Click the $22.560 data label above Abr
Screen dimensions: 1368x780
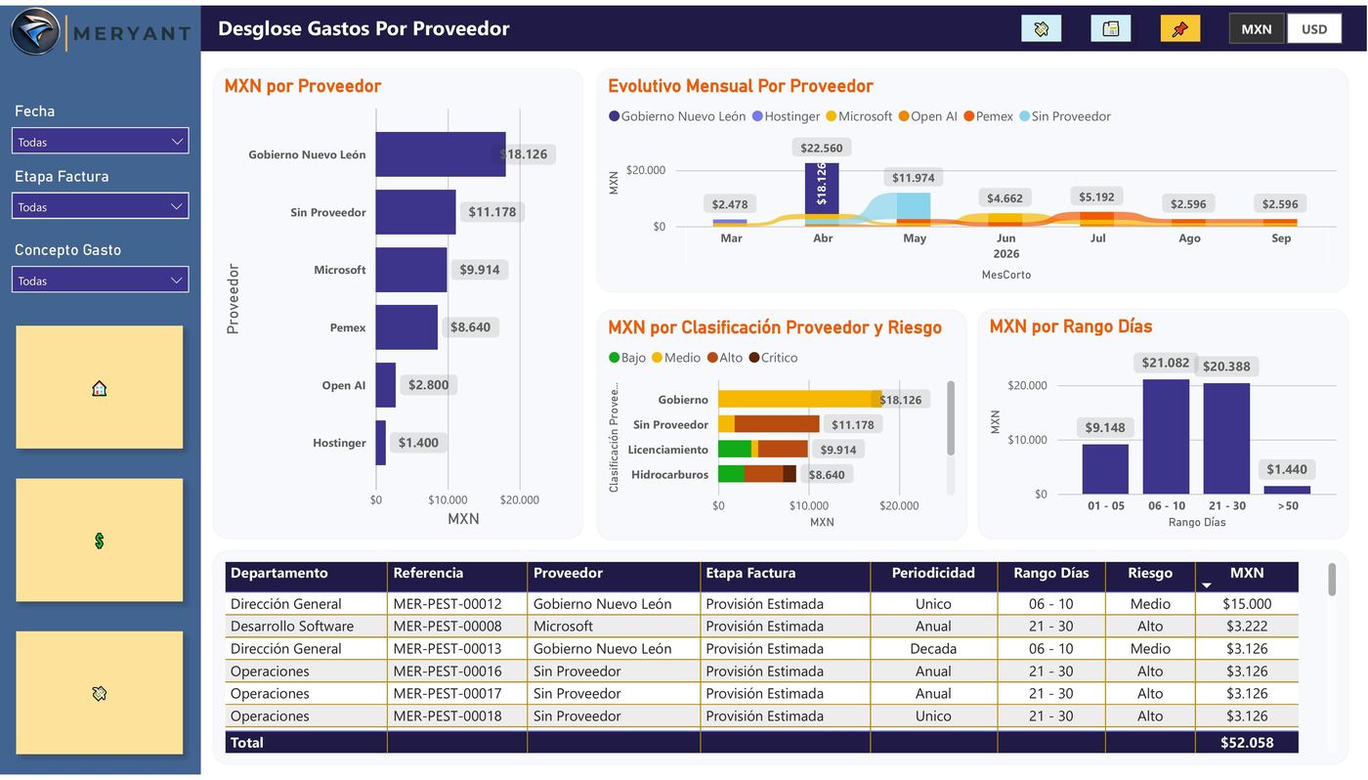coord(821,148)
